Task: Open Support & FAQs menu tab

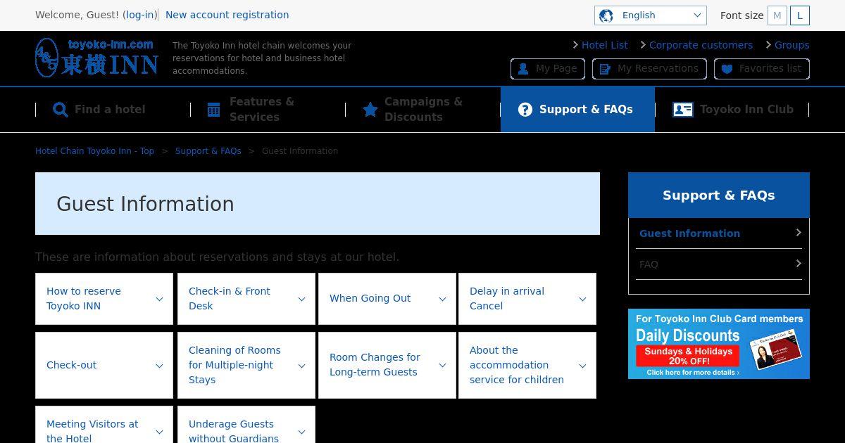Action: point(577,110)
